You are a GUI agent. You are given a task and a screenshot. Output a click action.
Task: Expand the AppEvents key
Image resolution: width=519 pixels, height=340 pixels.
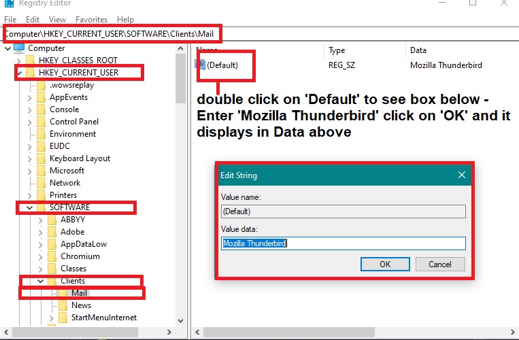coord(29,98)
